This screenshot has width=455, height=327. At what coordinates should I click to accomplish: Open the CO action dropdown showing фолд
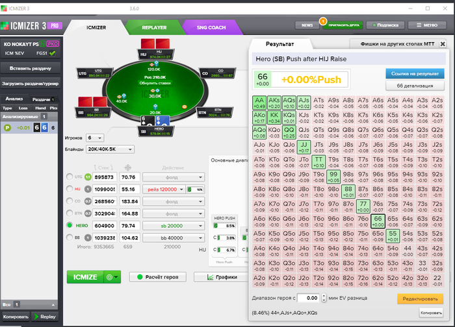[x=174, y=202]
